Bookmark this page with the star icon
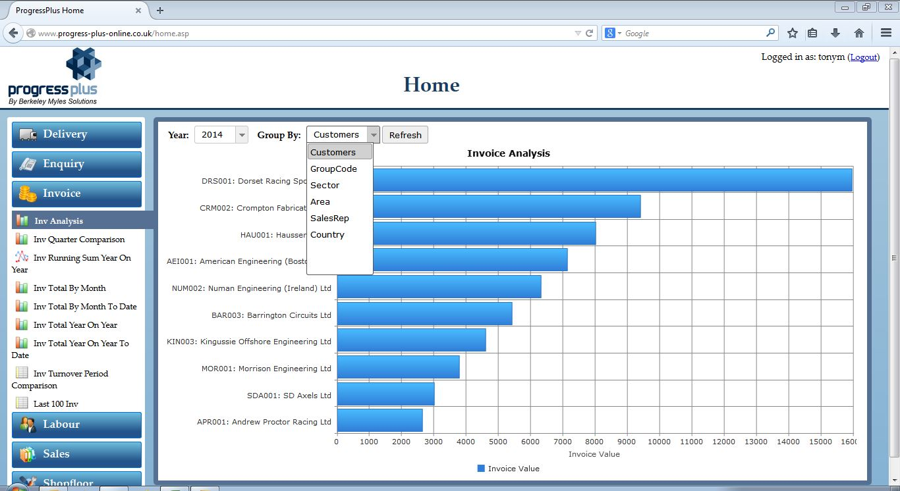 (x=793, y=33)
